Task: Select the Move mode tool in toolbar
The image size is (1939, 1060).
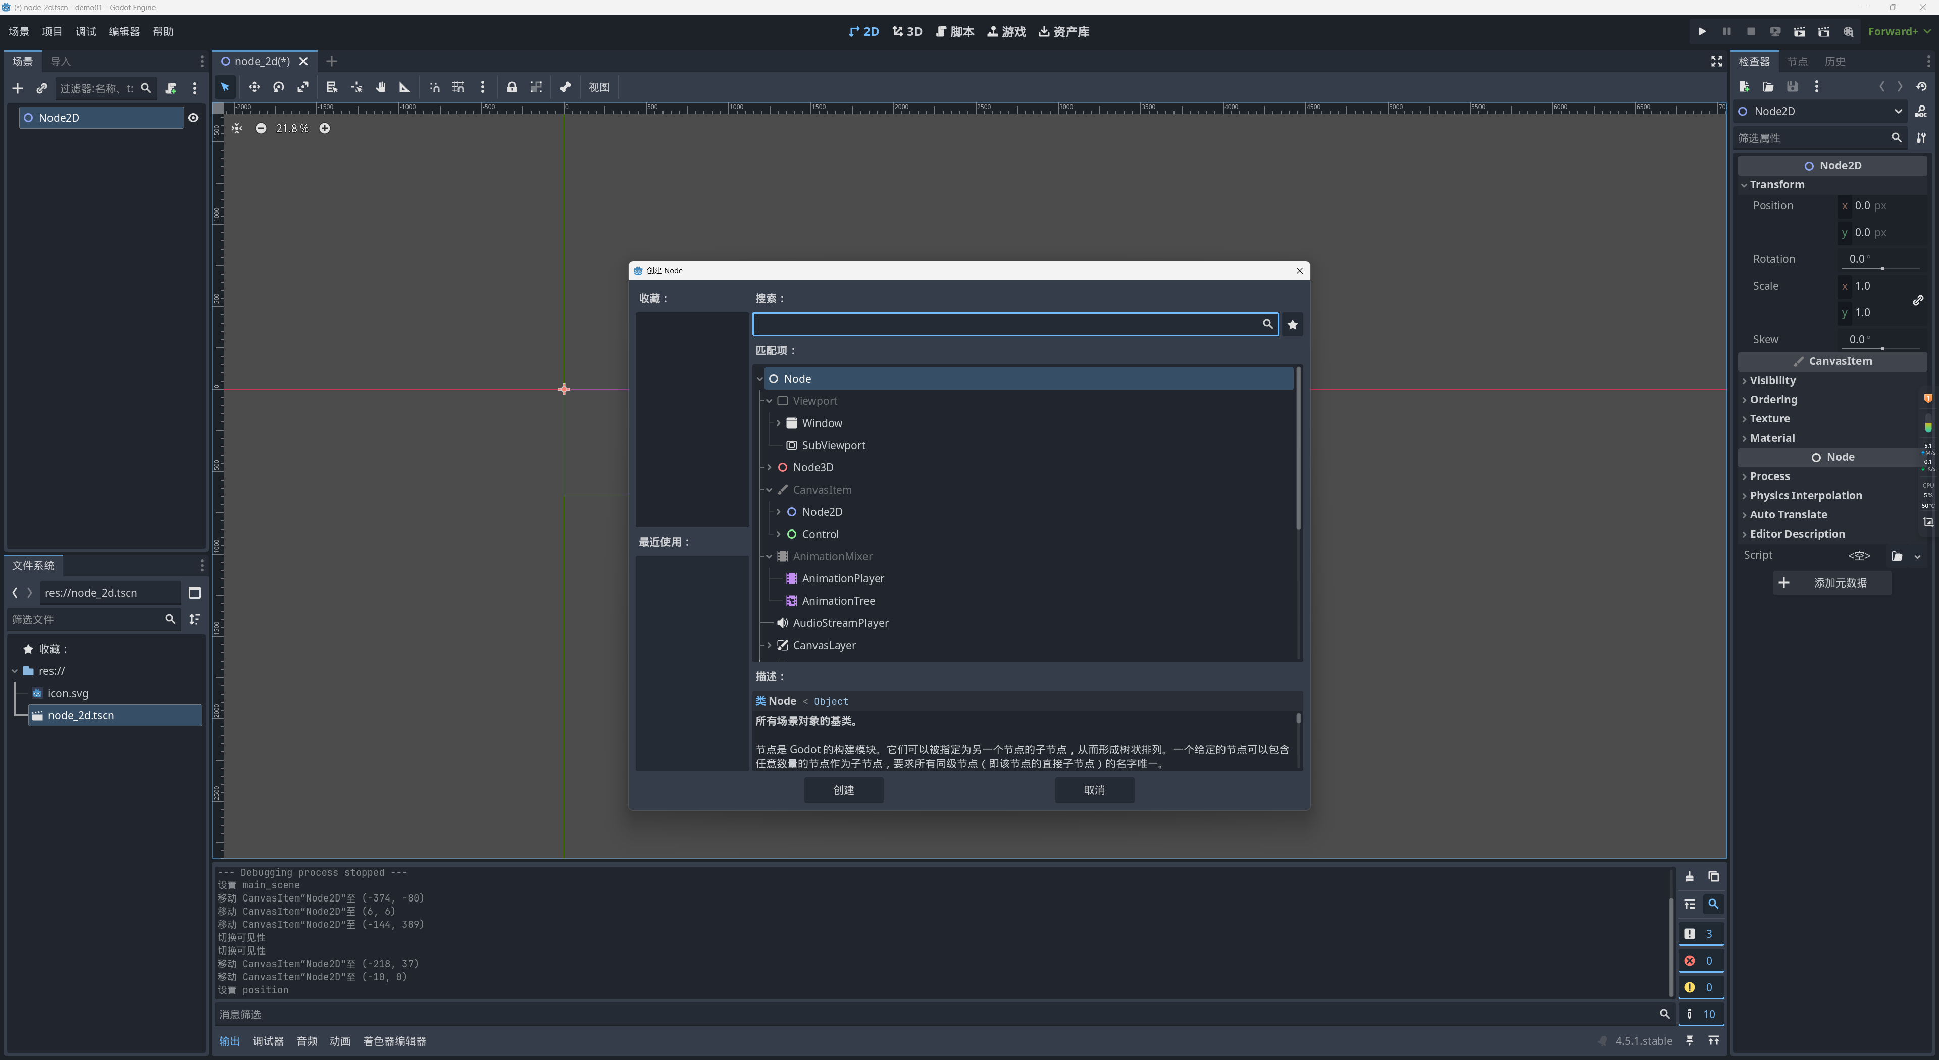Action: click(x=253, y=87)
